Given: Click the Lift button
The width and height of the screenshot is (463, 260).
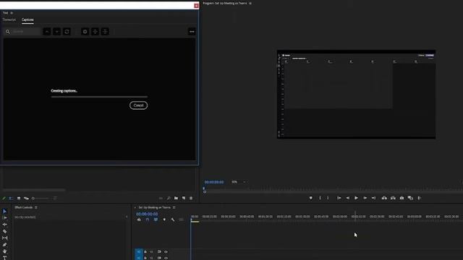Looking at the screenshot, I should [x=384, y=198].
